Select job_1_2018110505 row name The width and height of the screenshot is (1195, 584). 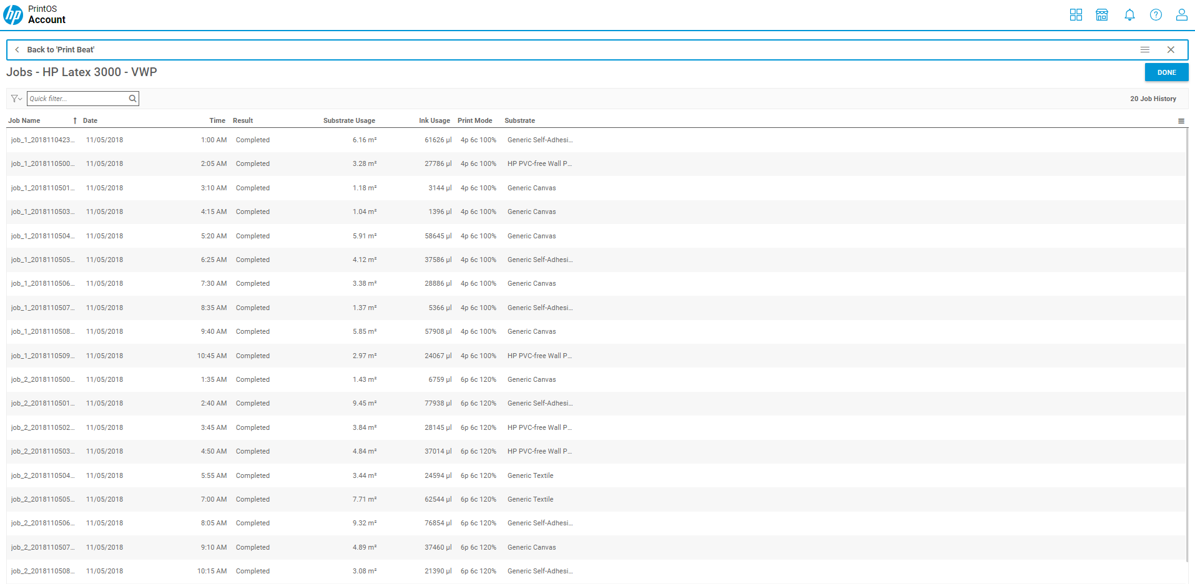pyautogui.click(x=42, y=260)
